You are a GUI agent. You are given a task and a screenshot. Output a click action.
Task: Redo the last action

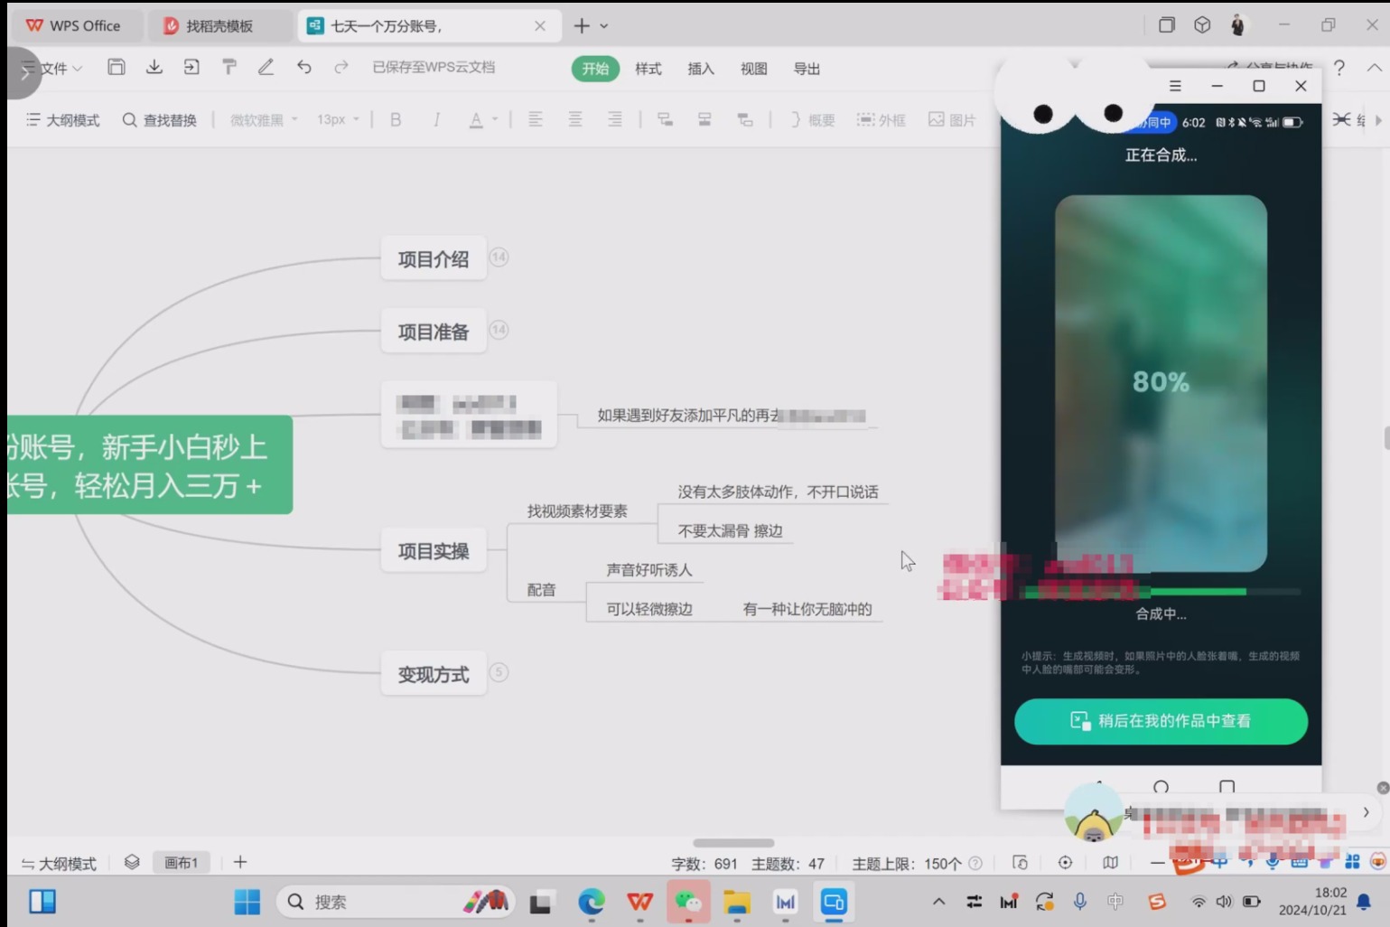tap(341, 67)
